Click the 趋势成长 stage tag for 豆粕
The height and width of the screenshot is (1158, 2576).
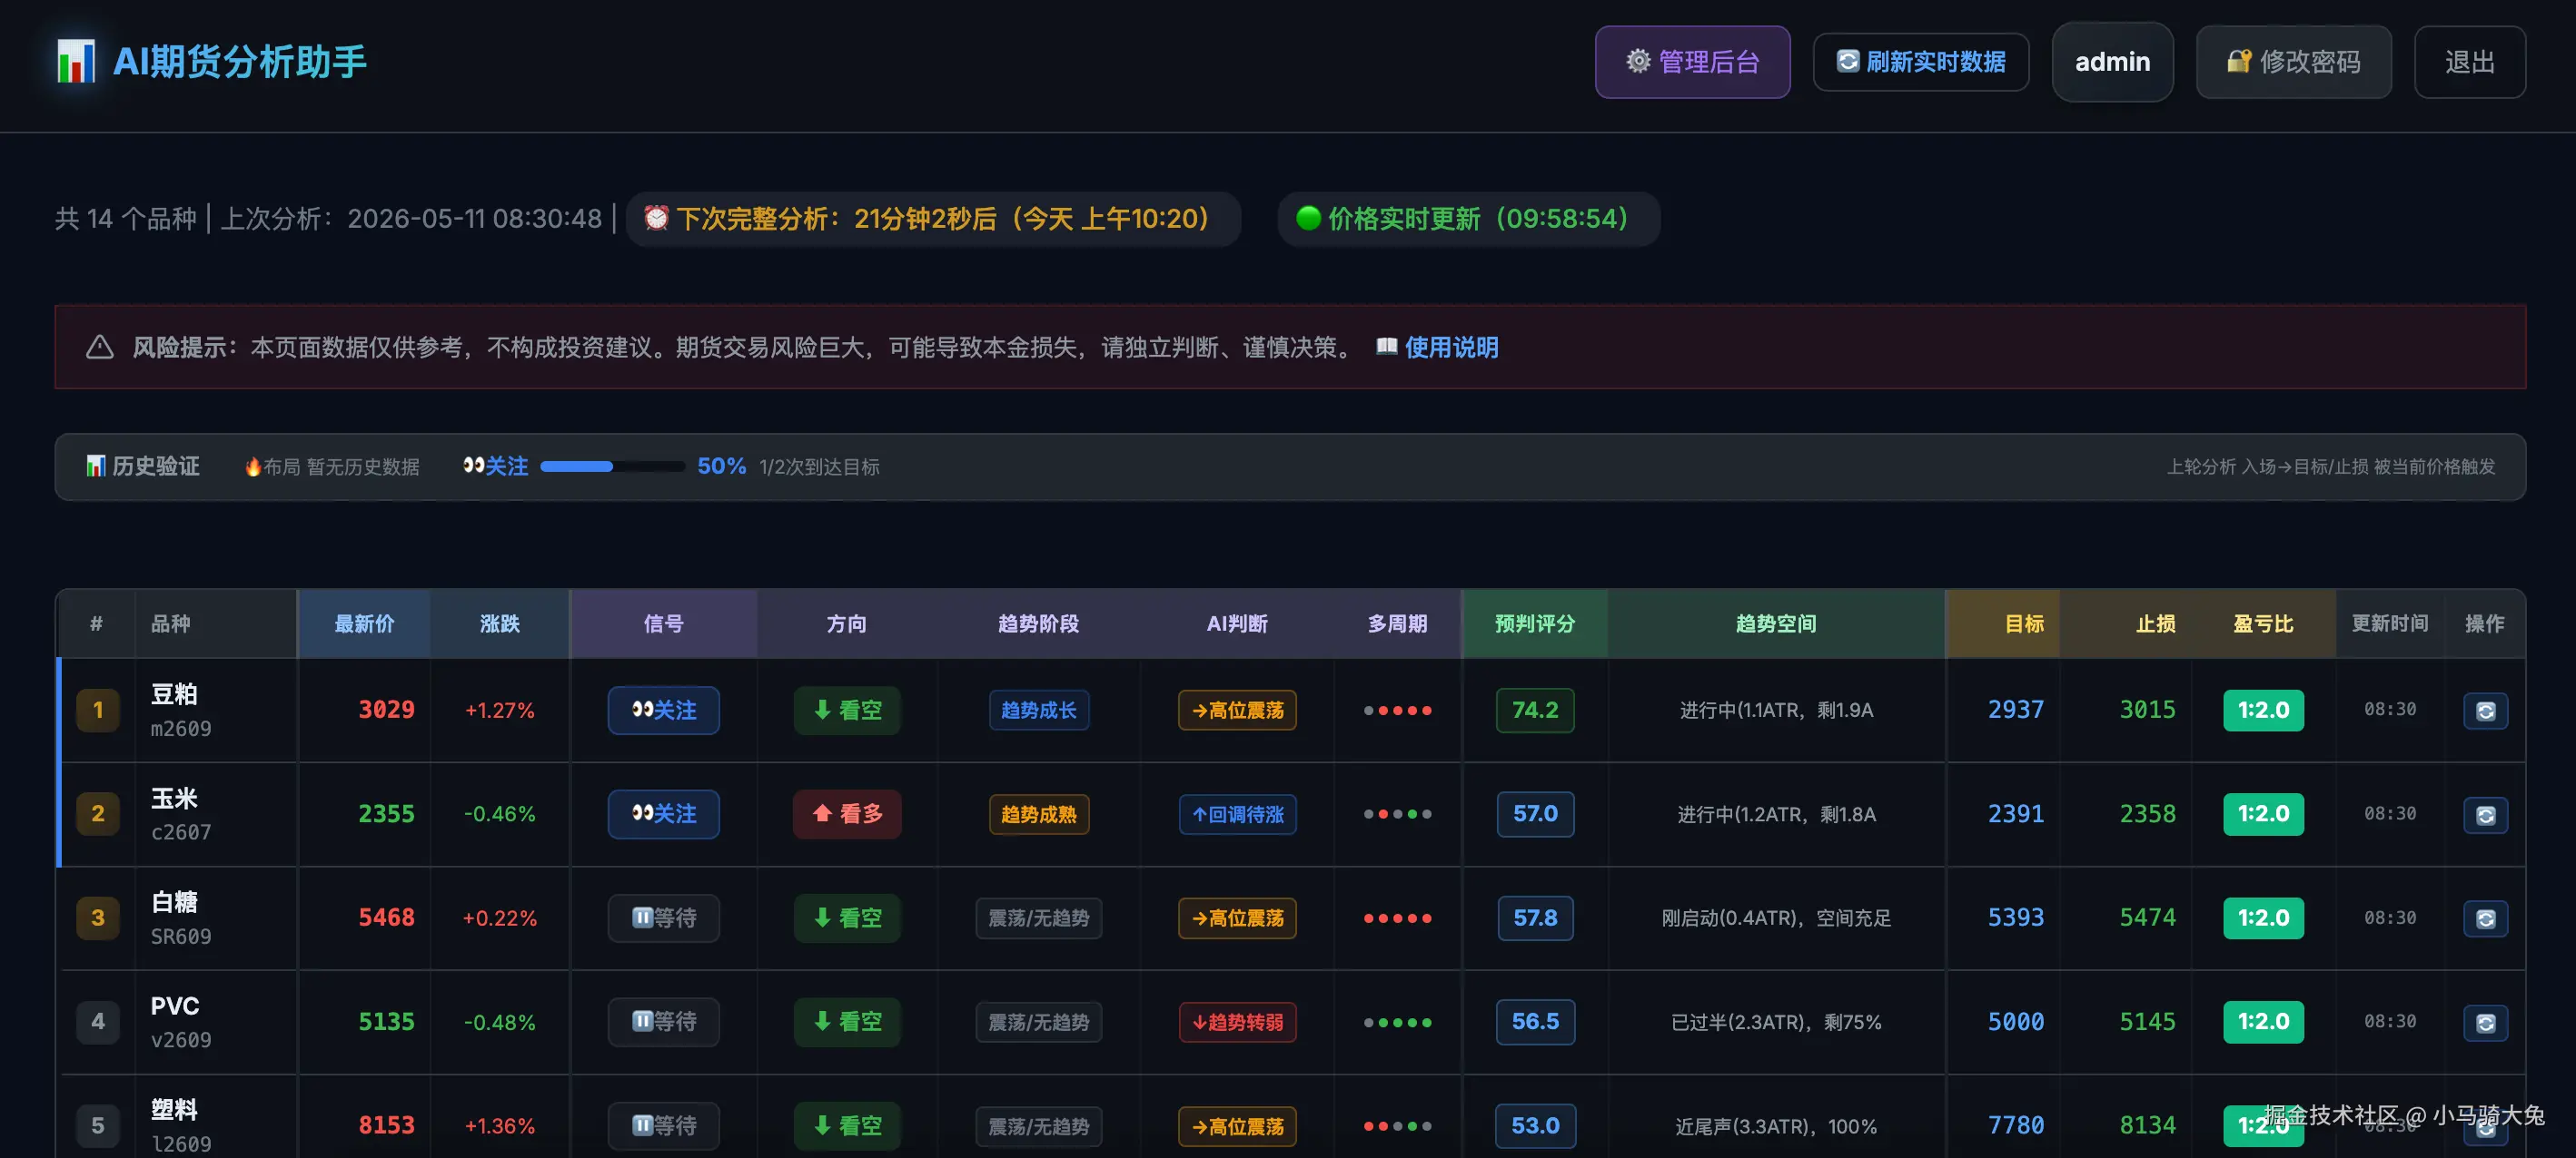pyautogui.click(x=1038, y=711)
